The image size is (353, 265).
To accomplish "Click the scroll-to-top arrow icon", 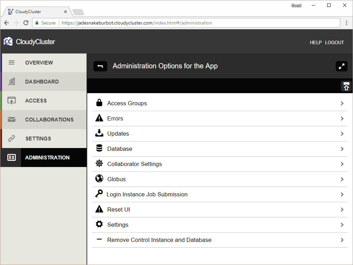I will pyautogui.click(x=346, y=86).
